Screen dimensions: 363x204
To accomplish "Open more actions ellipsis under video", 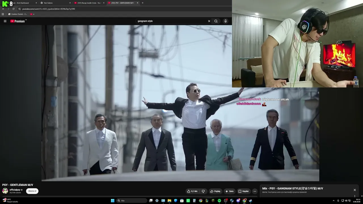I will tap(255, 191).
